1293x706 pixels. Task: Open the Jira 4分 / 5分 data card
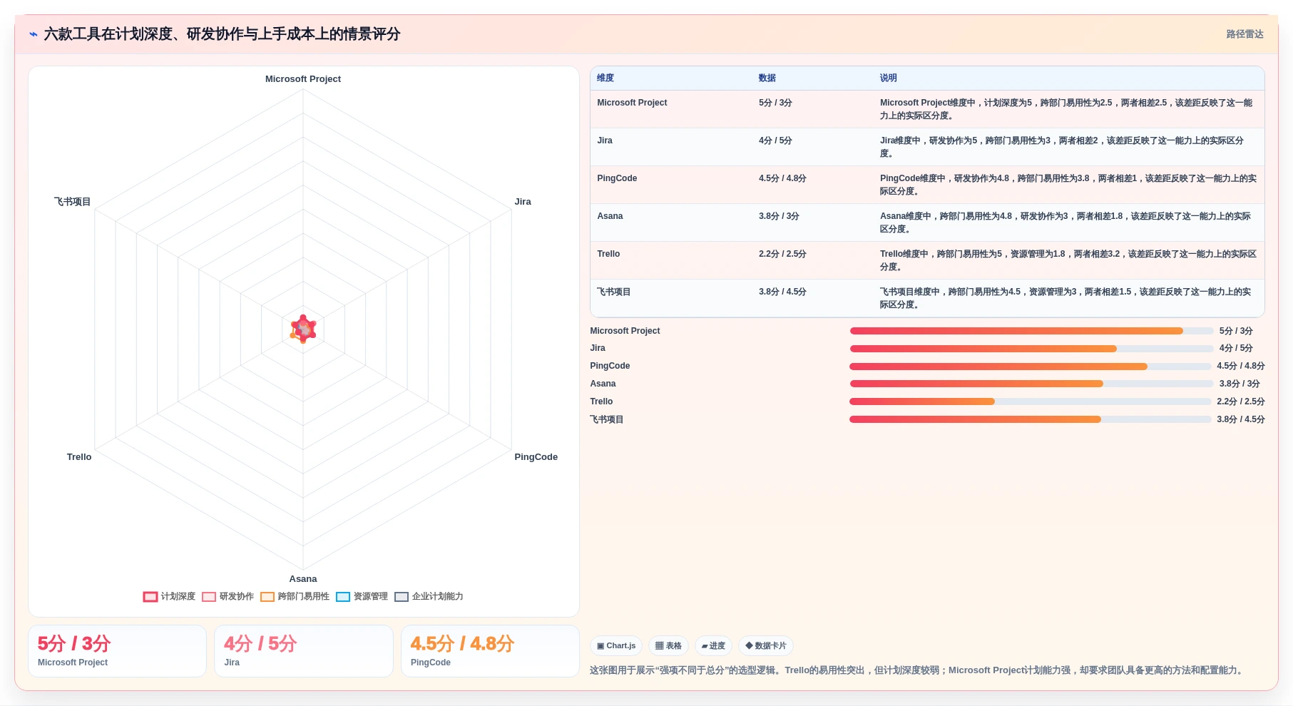[304, 651]
